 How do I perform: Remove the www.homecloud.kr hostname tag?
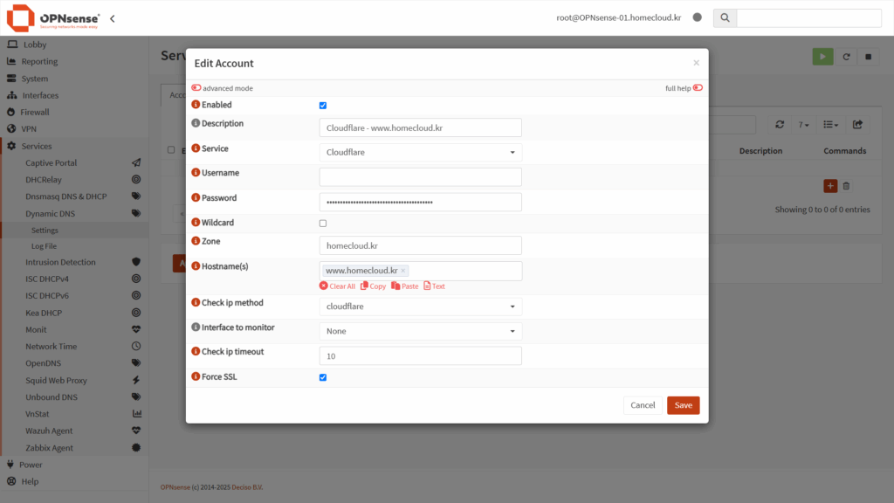click(x=402, y=271)
